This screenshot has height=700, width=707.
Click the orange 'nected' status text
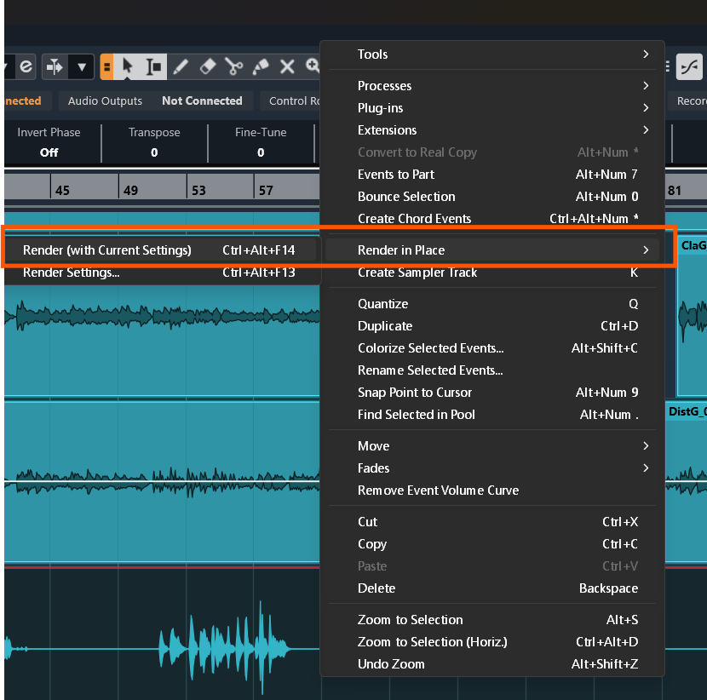point(23,100)
